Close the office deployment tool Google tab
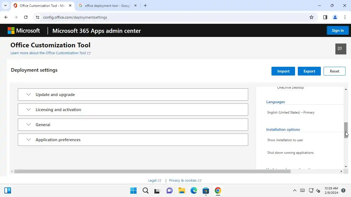This screenshot has width=351, height=197. point(135,5)
